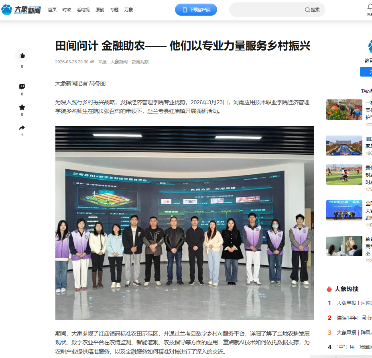Click the search magnifier button
The image size is (372, 358).
pos(312,10)
